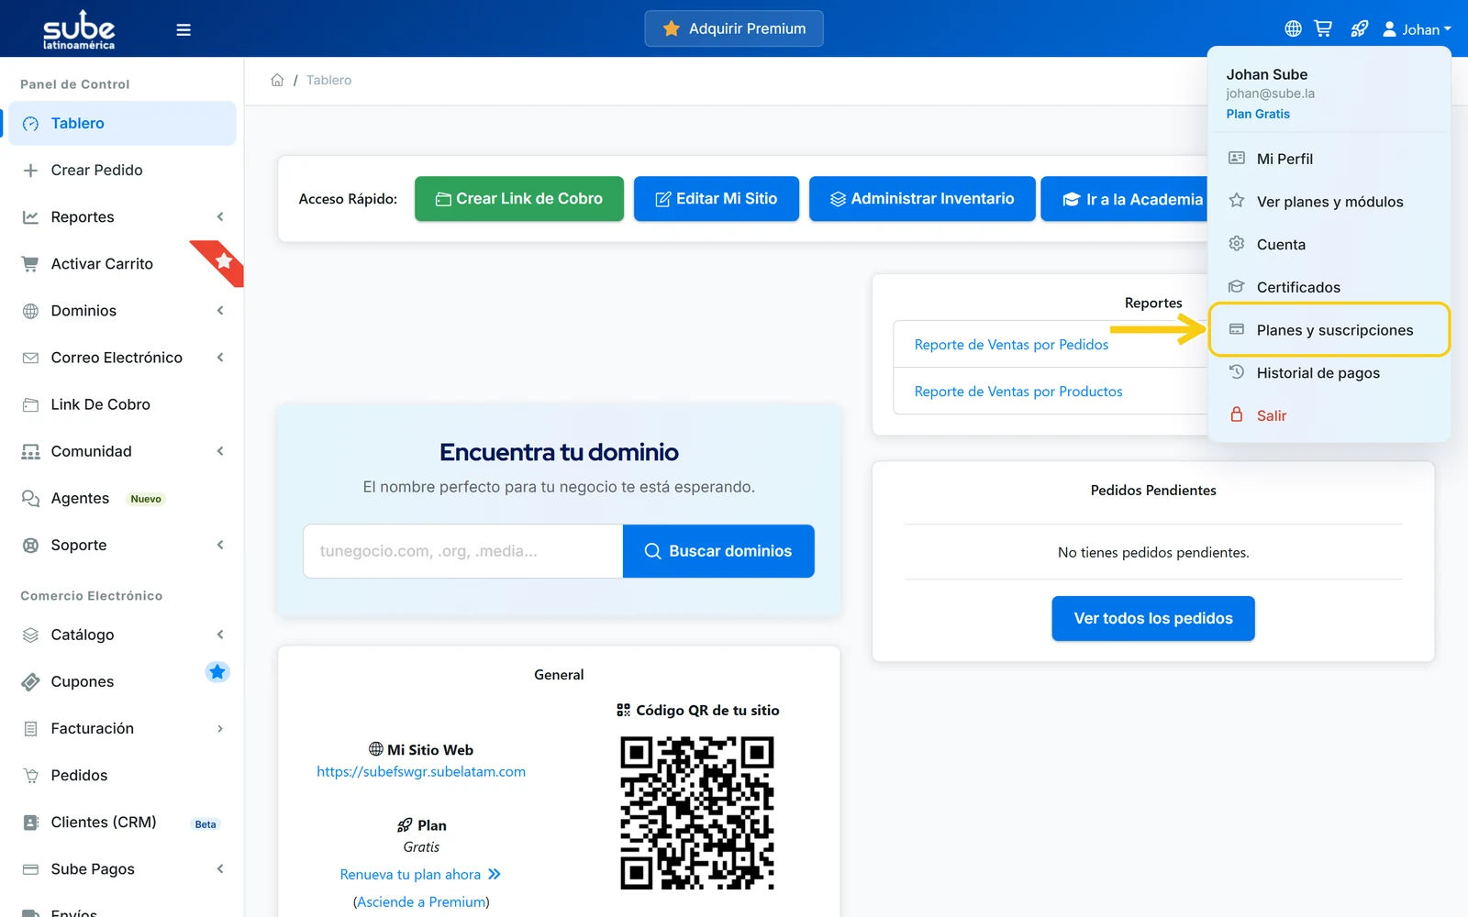
Task: Open the shopping cart icon in header
Action: point(1323,29)
